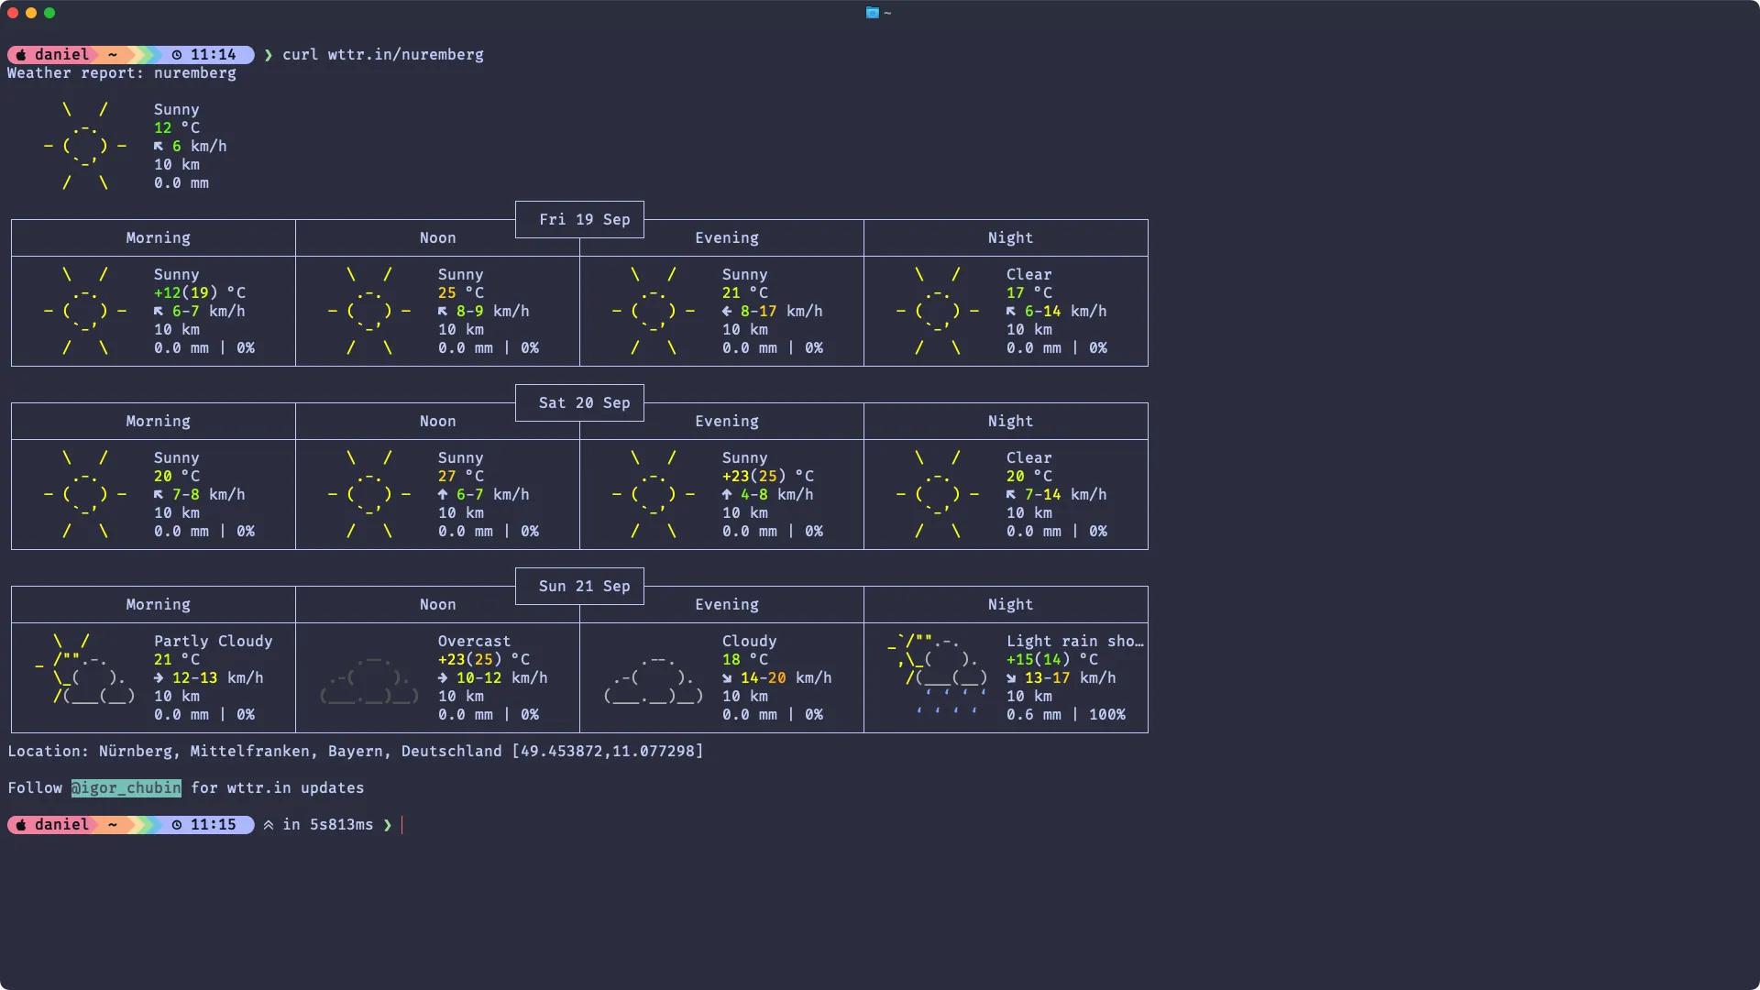Click the partly cloudy icon for Sun 21 Sep Morning
The image size is (1760, 990).
[x=85, y=669]
